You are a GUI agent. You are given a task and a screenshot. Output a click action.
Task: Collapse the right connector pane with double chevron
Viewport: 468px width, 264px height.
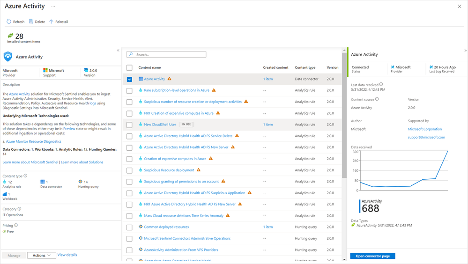point(465,51)
